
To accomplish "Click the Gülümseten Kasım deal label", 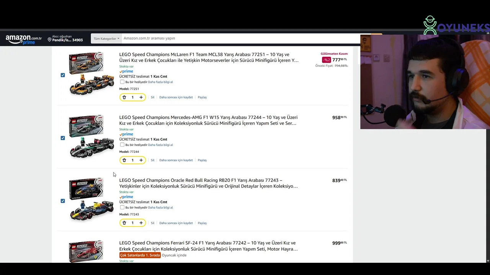I will tap(334, 54).
